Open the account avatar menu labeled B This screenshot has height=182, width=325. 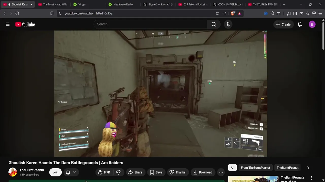click(312, 24)
